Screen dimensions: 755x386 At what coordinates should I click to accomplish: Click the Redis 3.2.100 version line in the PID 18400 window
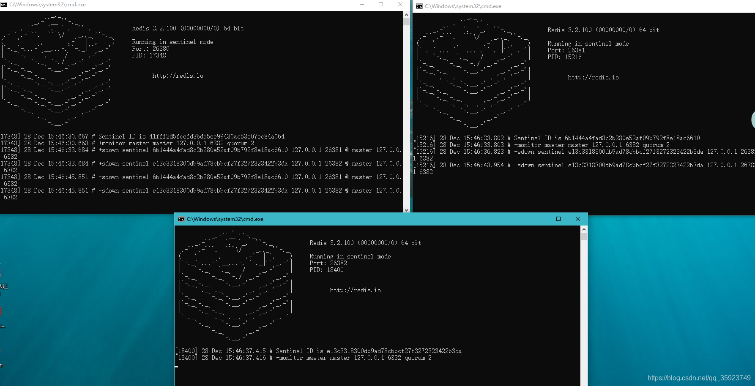[x=365, y=243]
